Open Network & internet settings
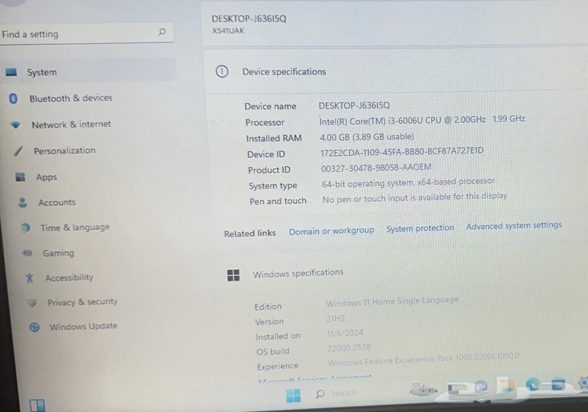Image resolution: width=588 pixels, height=412 pixels. coord(71,124)
